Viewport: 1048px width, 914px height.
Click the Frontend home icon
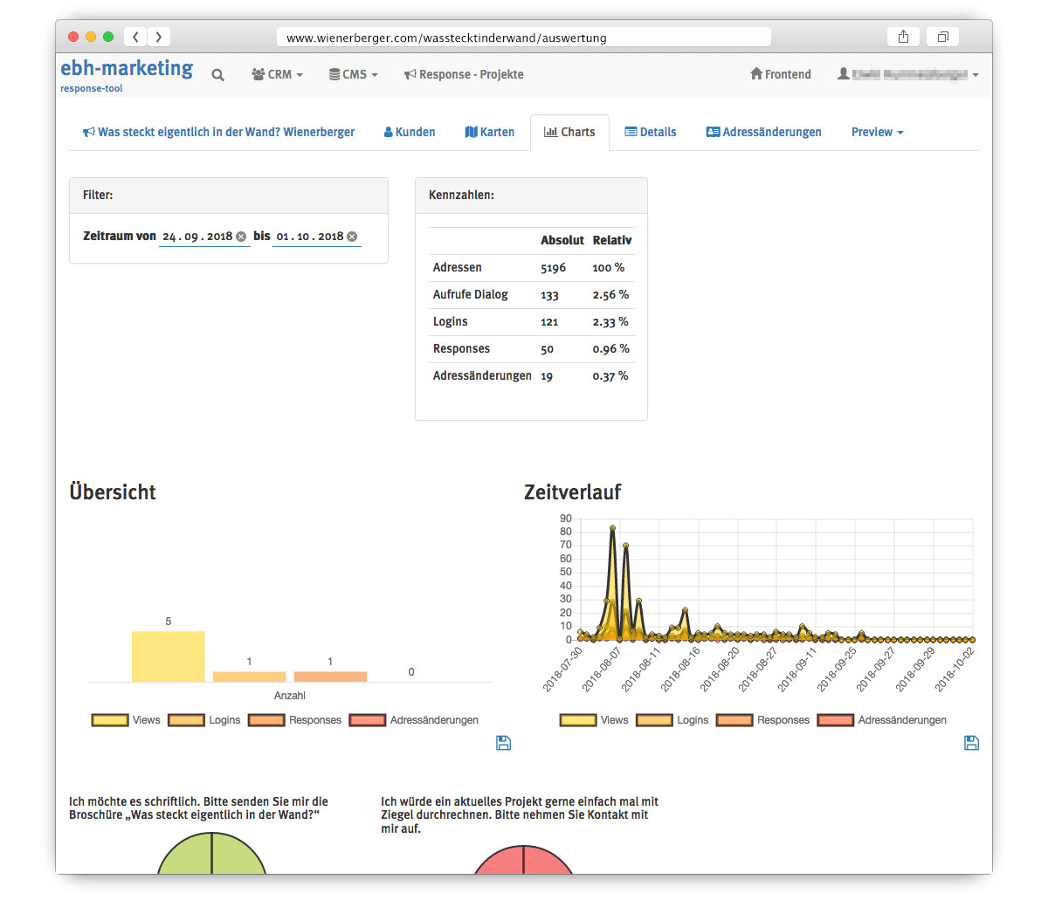756,74
